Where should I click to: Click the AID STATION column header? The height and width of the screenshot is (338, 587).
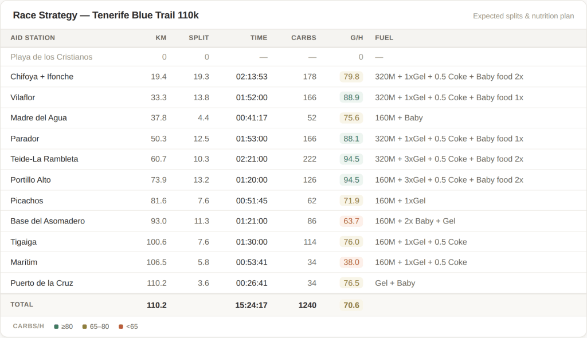coord(33,38)
